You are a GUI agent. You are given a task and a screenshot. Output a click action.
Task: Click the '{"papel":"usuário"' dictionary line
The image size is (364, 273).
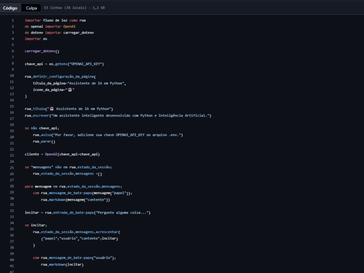[80, 238]
